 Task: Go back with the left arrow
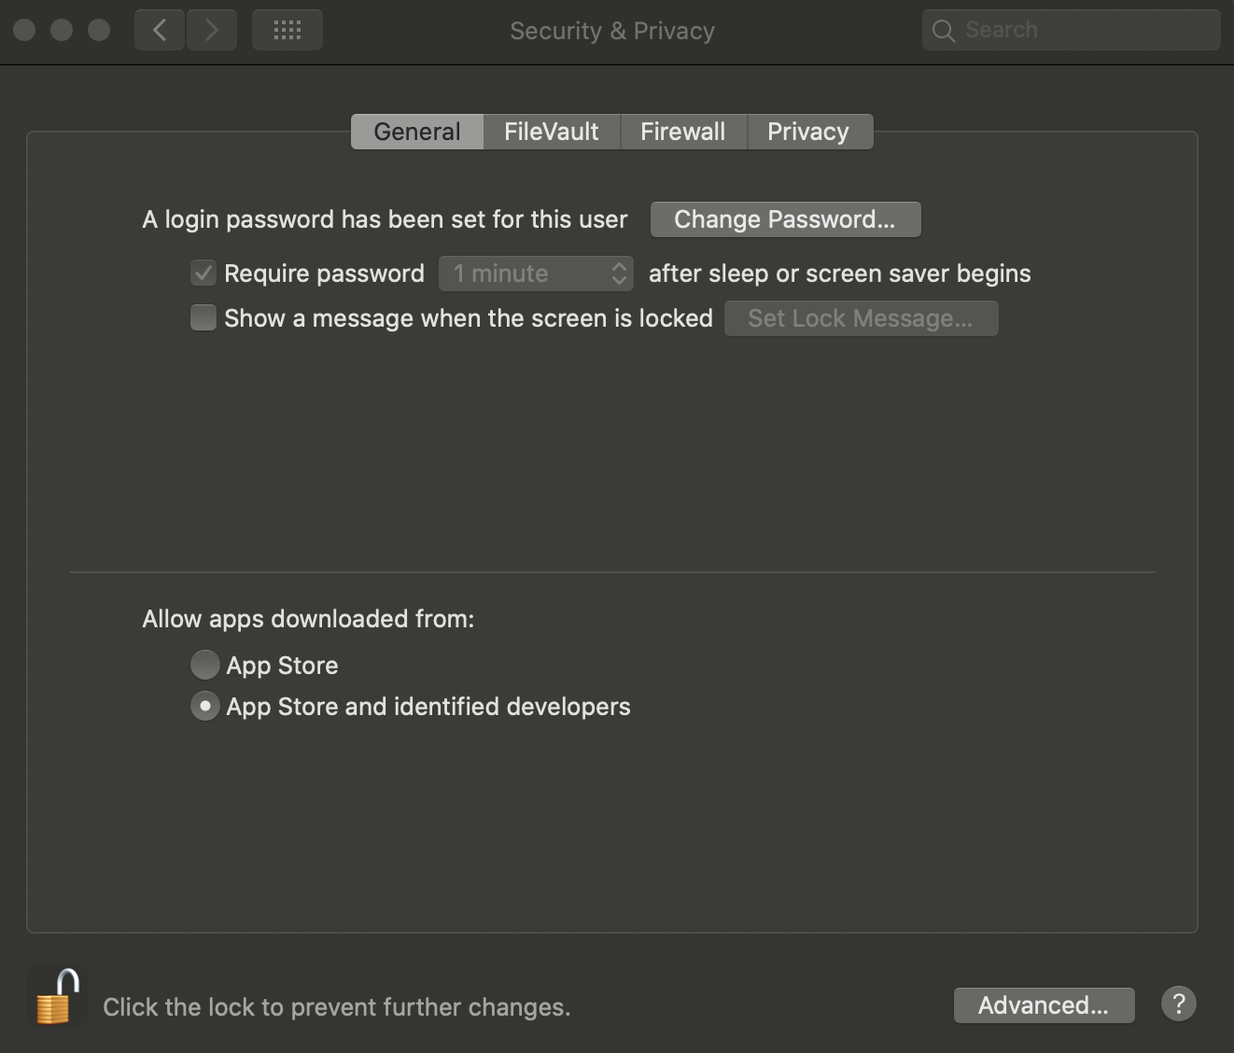160,30
